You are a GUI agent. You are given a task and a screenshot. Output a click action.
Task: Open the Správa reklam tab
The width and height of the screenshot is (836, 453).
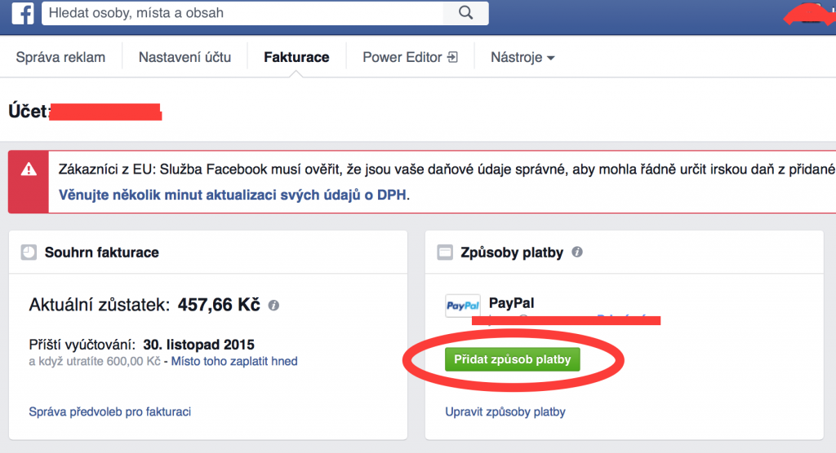pyautogui.click(x=60, y=57)
